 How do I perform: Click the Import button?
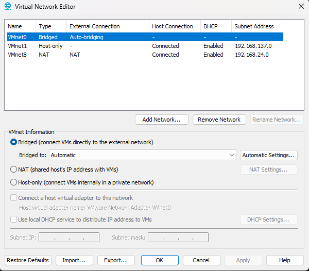click(x=74, y=260)
